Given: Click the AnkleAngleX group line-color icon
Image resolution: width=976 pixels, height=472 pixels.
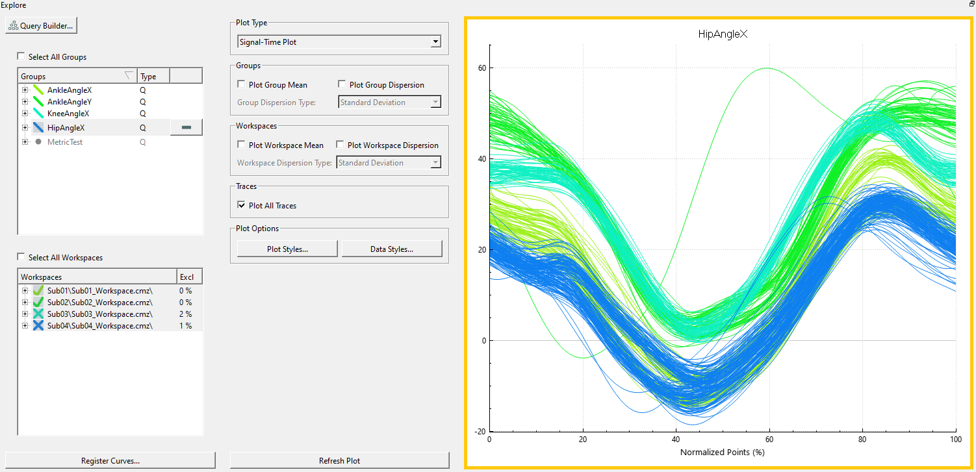Looking at the screenshot, I should pos(38,90).
